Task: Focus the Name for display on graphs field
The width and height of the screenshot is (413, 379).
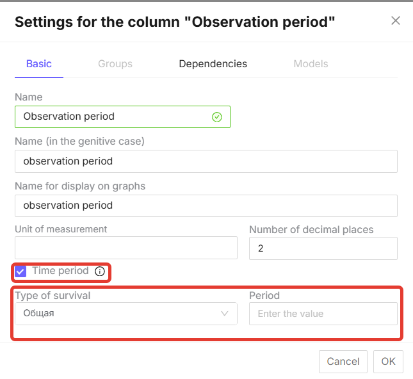Action: point(206,206)
